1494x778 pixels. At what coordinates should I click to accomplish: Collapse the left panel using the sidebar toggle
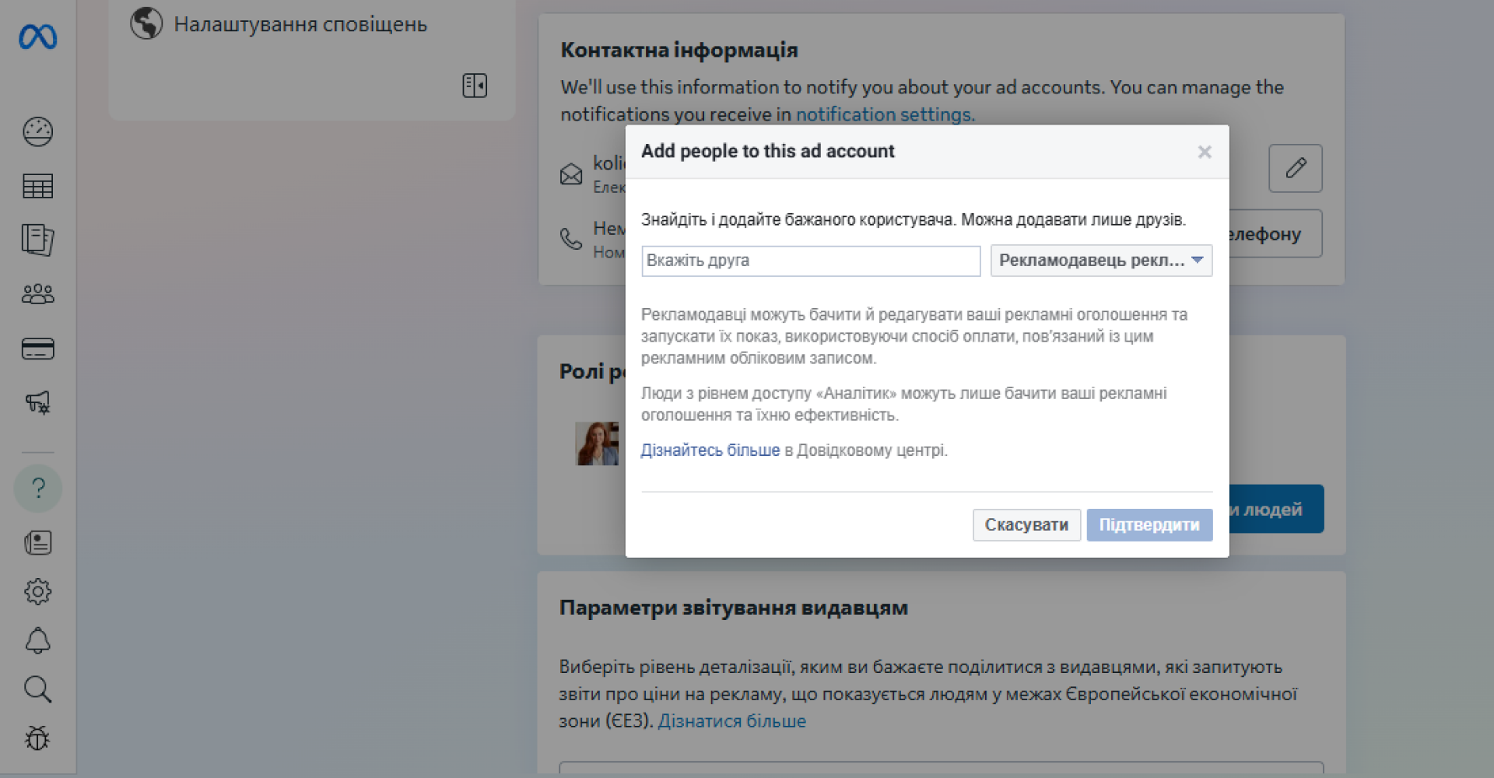click(x=475, y=86)
